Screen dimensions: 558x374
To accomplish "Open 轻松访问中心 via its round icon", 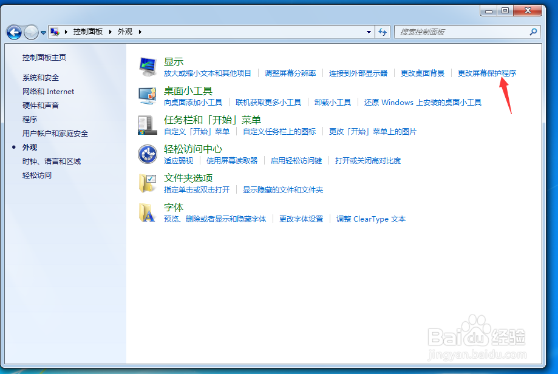I will click(x=146, y=153).
